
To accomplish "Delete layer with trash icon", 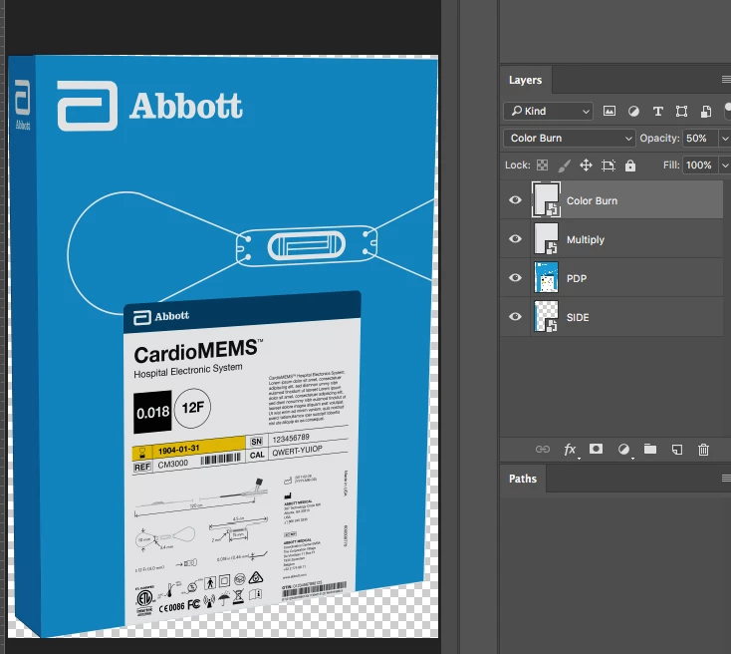I will point(703,450).
